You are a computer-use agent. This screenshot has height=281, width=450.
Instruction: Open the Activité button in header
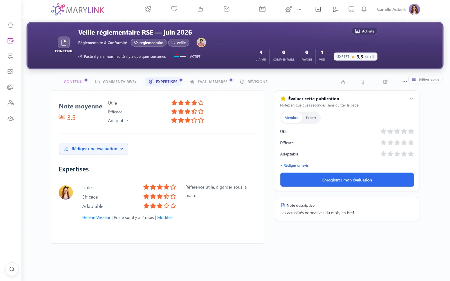(364, 31)
